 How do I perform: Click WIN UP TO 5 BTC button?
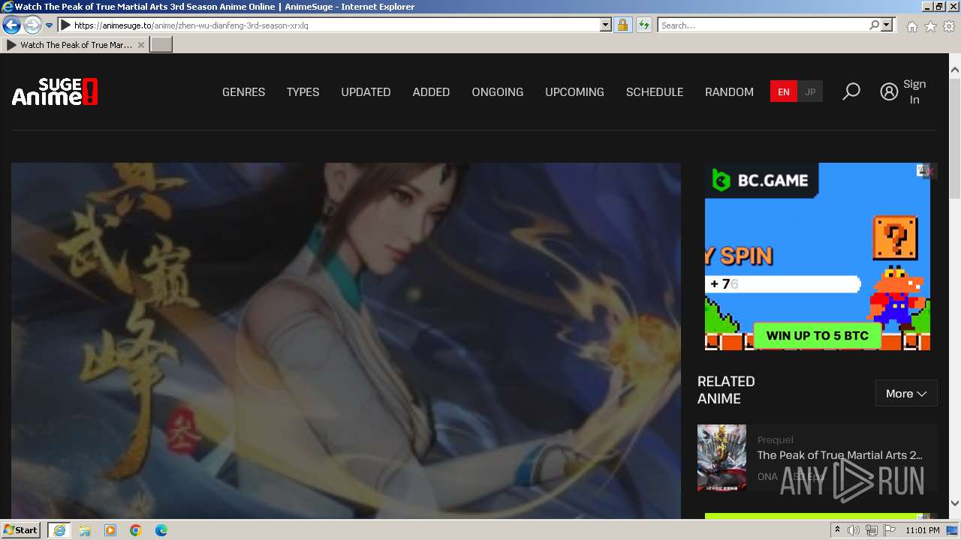pos(817,336)
